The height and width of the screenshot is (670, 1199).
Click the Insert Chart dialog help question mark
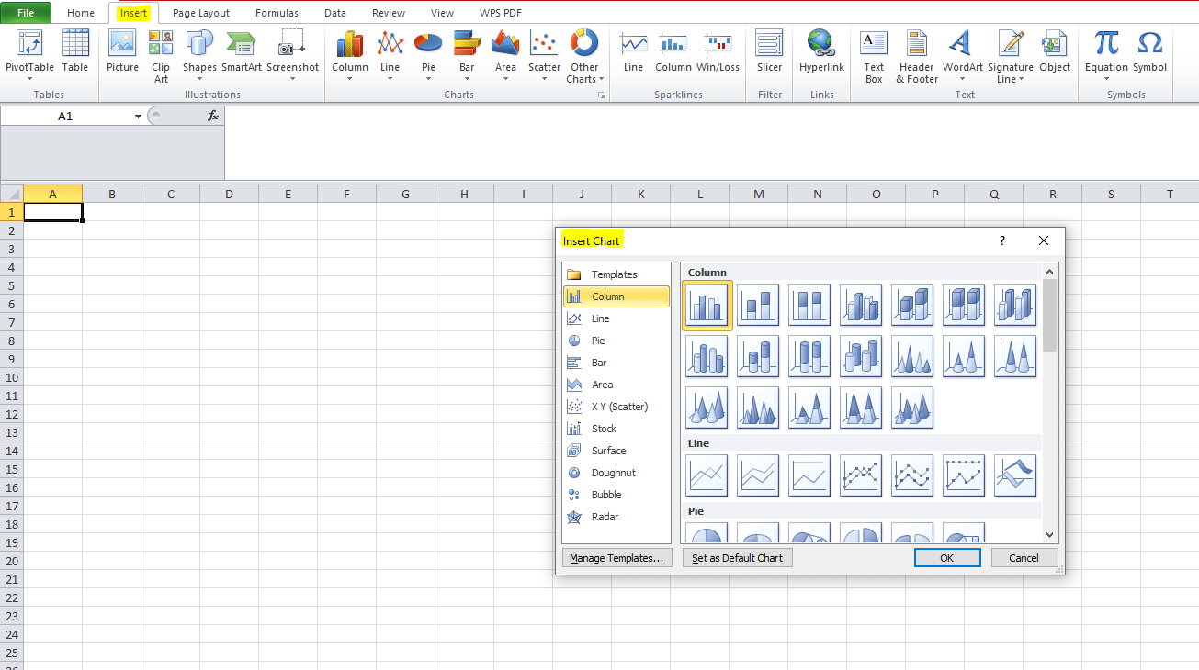coord(1002,240)
